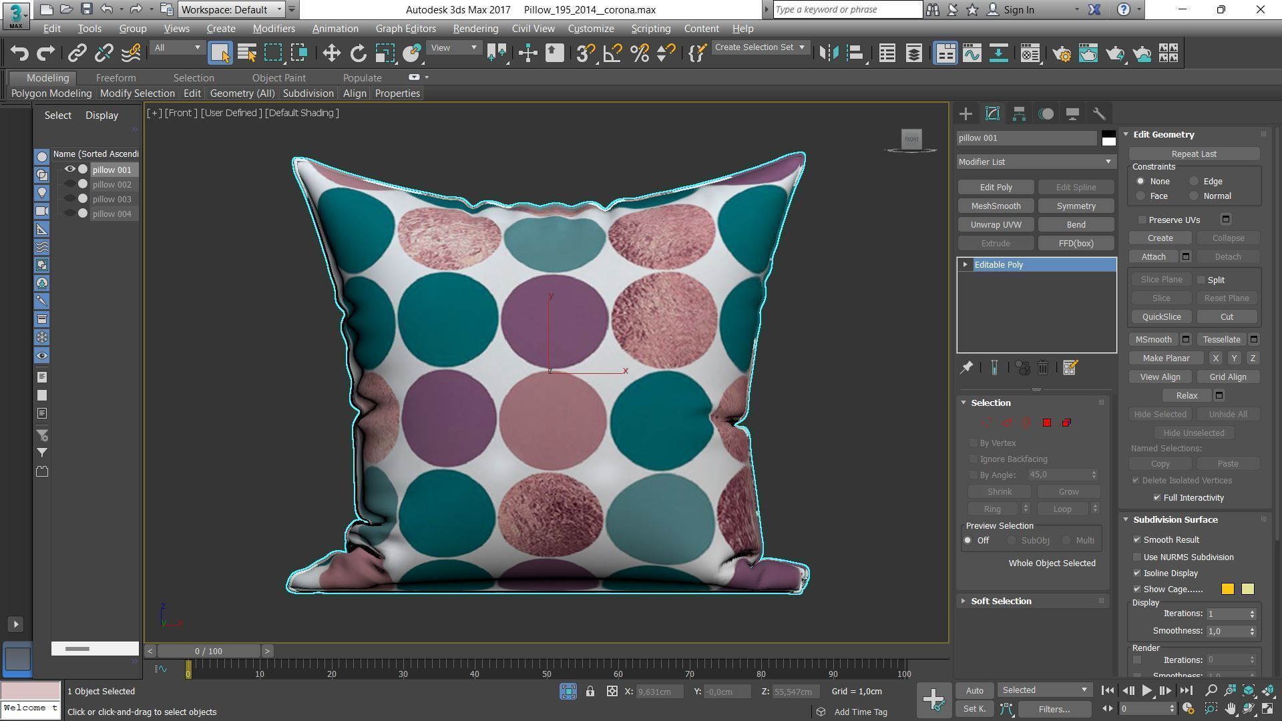Activate the Select and Rotate tool
Image resolution: width=1282 pixels, height=721 pixels.
click(358, 53)
